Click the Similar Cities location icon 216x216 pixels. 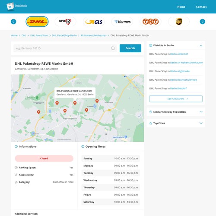(x=151, y=112)
